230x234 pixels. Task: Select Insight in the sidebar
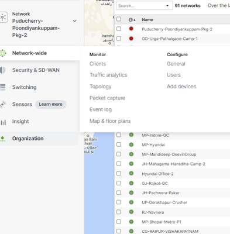click(20, 122)
